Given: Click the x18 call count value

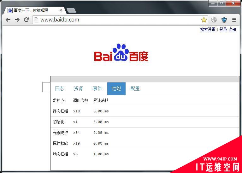Looking at the screenshot, I should 76,111.
